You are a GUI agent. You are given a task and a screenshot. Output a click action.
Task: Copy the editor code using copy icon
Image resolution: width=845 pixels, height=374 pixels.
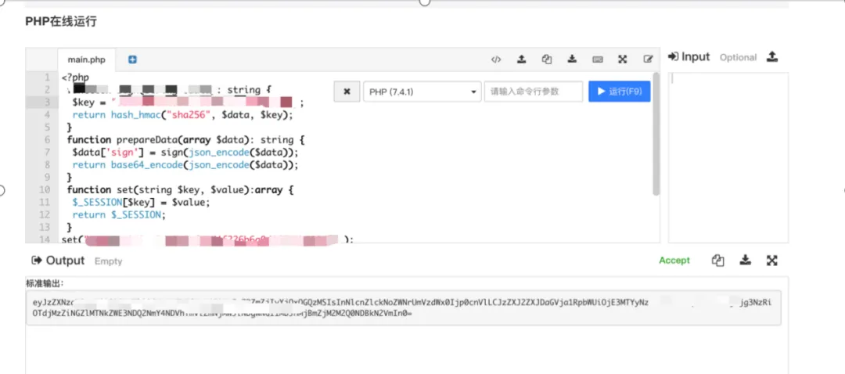tap(547, 59)
